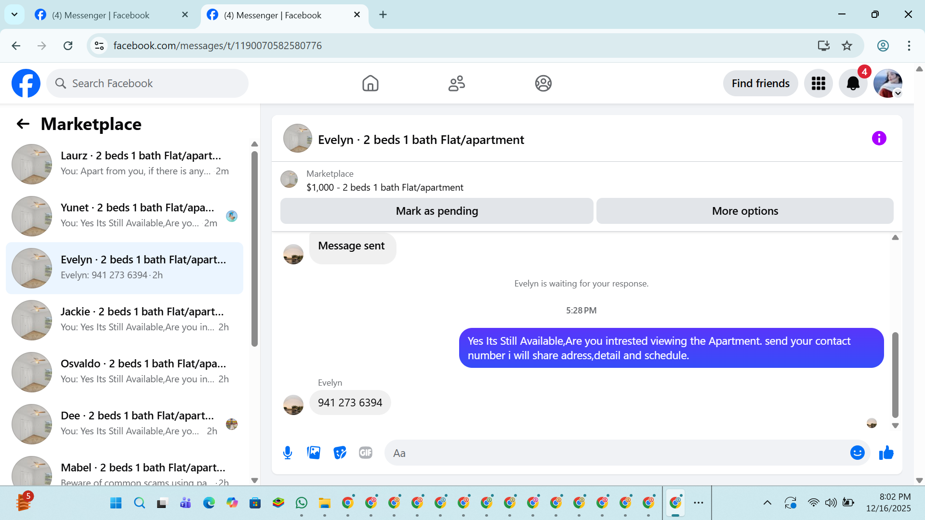Screen dimensions: 925x520
Task: Click the conversation list scrollbar
Action: pyautogui.click(x=254, y=248)
